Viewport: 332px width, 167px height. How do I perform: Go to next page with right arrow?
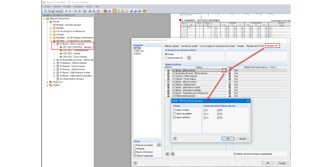[70, 11]
